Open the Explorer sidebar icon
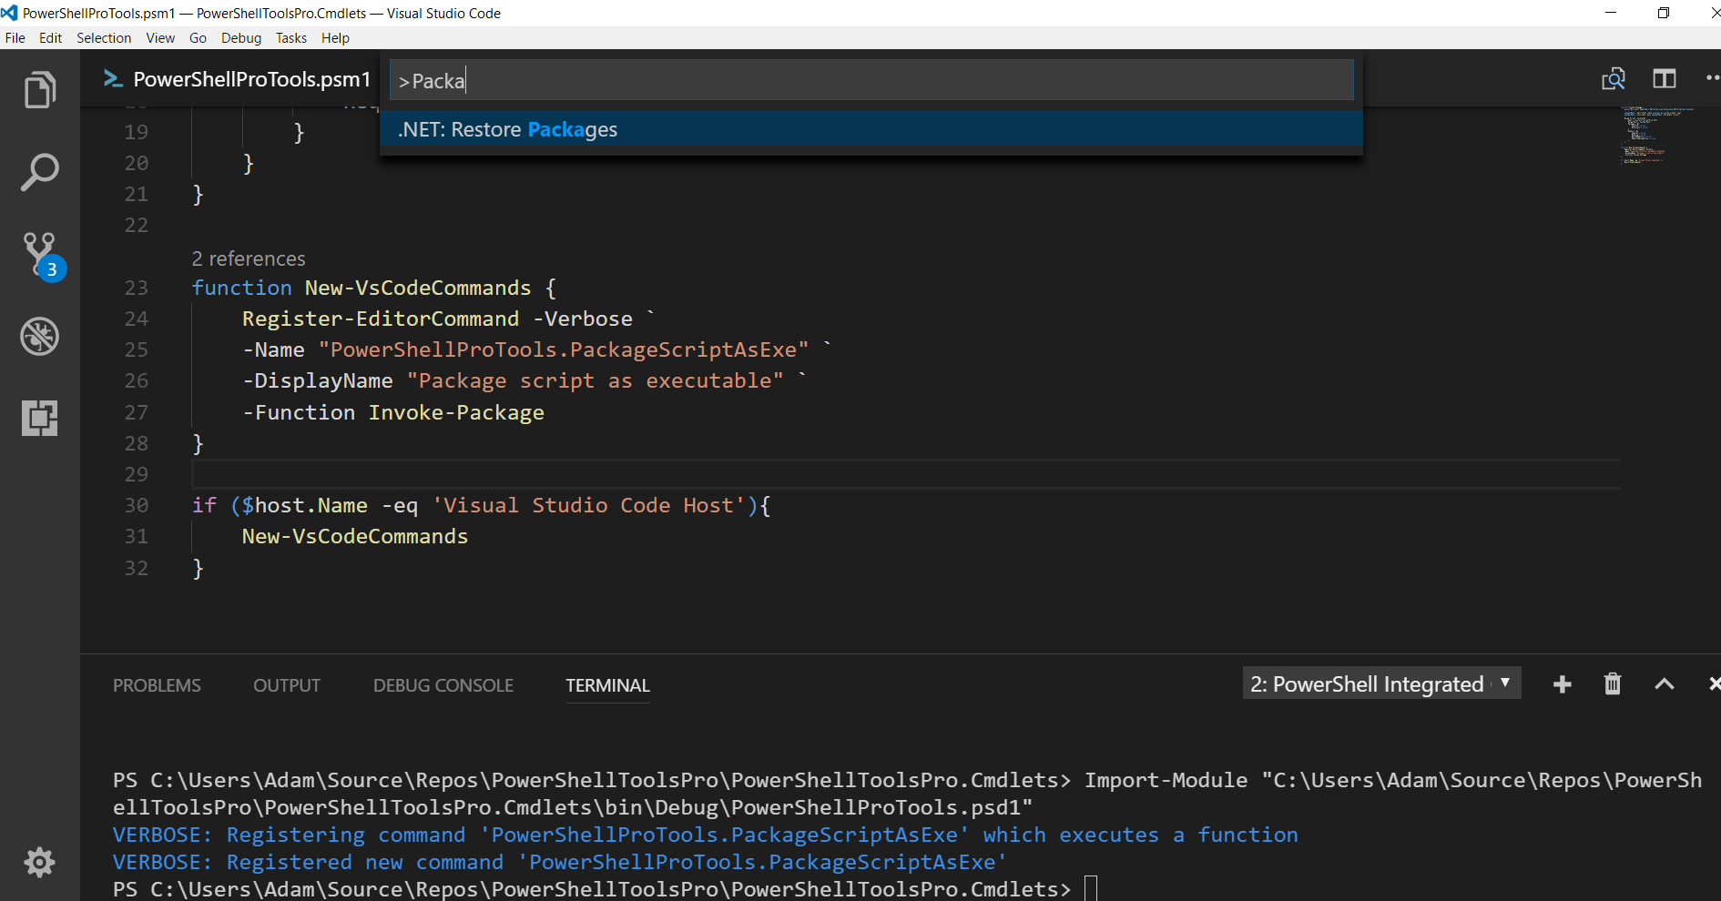Viewport: 1721px width, 901px height. click(x=39, y=89)
